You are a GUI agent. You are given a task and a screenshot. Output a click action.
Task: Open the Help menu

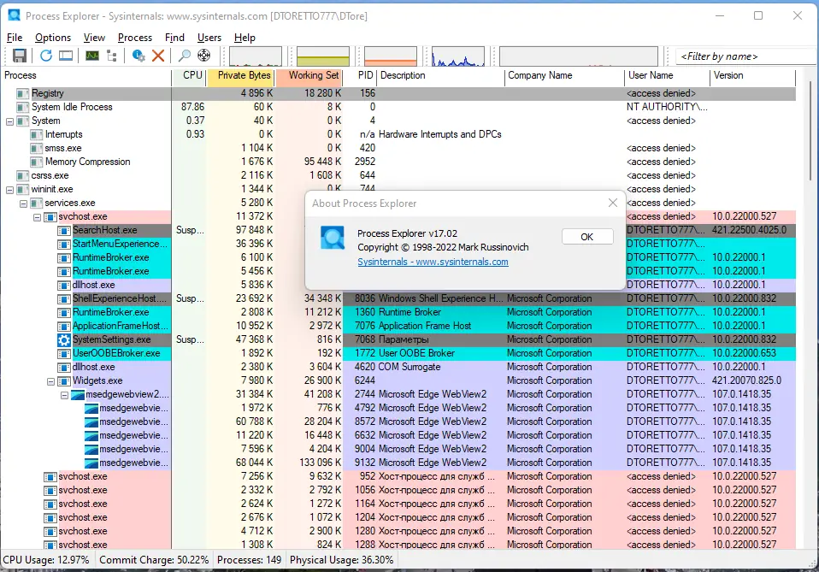pos(245,38)
